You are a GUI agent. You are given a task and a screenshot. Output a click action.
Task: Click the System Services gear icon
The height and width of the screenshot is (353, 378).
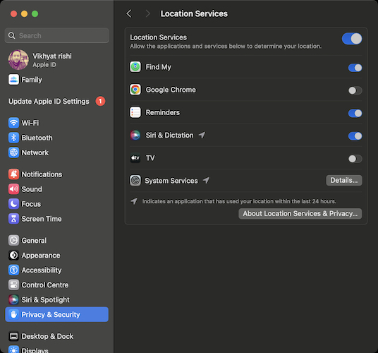click(135, 181)
